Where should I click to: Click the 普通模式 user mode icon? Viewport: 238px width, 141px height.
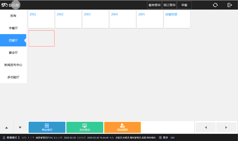click(4, 138)
